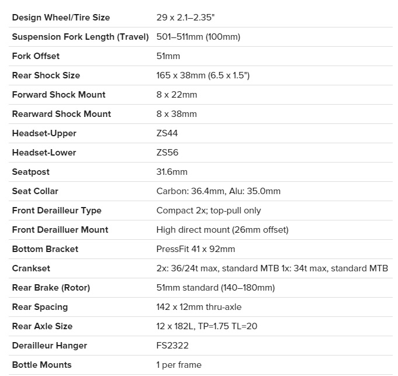Select the Front Derailleur Type label
398x376 pixels.
click(x=57, y=211)
